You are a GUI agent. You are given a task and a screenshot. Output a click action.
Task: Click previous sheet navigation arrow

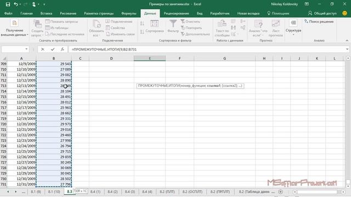coord(8,192)
